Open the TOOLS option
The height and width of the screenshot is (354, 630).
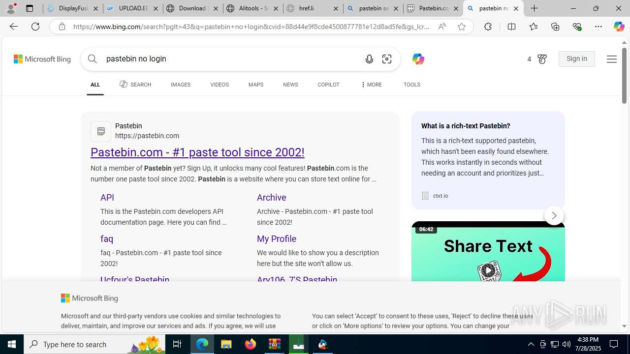pyautogui.click(x=412, y=85)
